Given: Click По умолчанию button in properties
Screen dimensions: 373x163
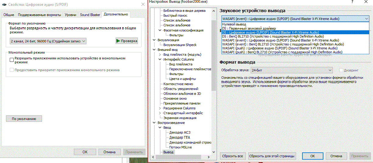Looking at the screenshot, I should tap(24, 119).
